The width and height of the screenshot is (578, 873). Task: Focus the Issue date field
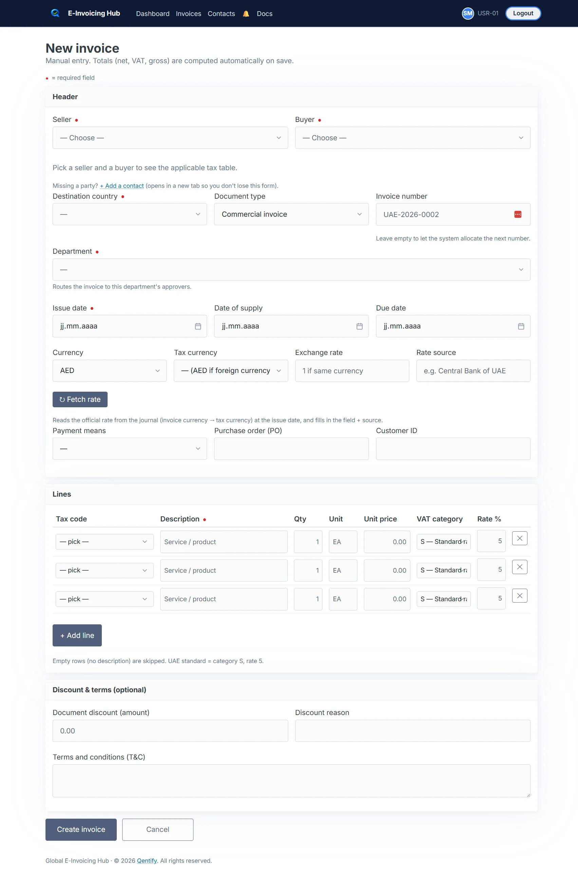130,326
